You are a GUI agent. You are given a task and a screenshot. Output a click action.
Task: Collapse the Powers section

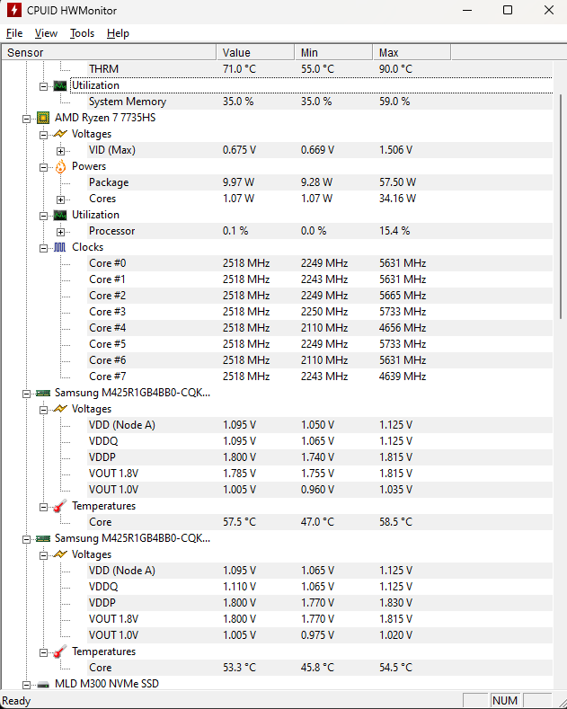(43, 167)
